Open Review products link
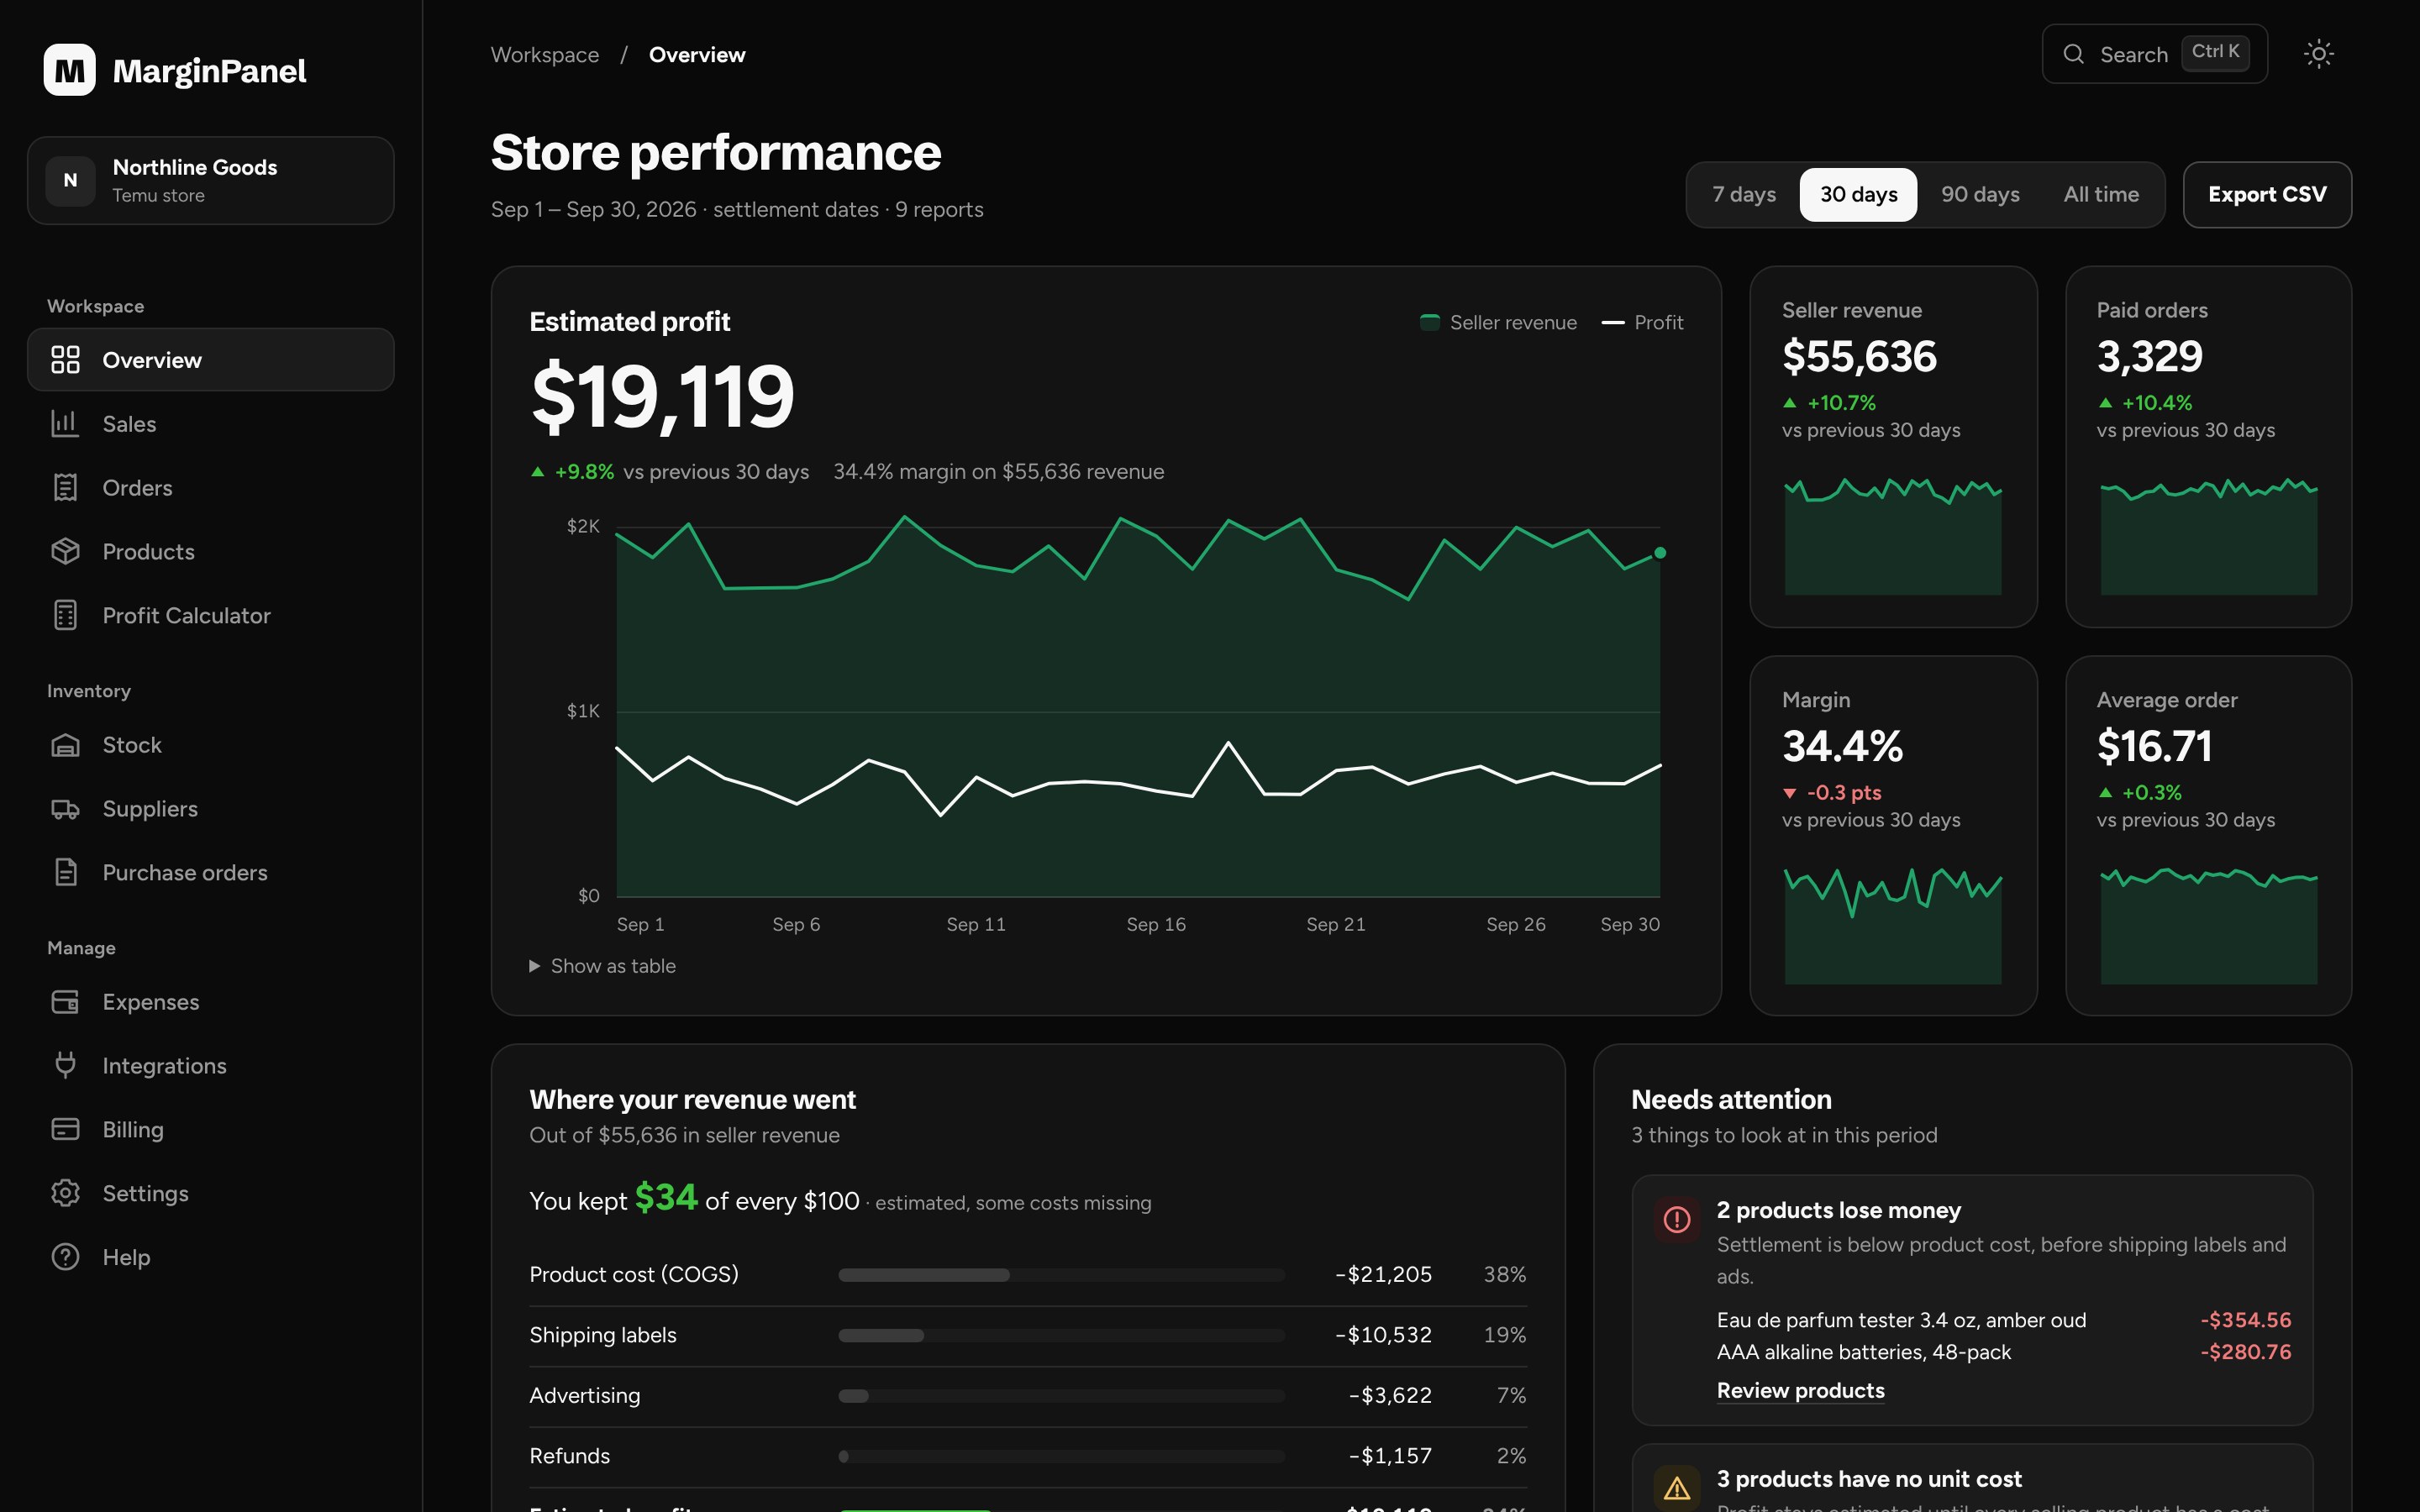Image resolution: width=2420 pixels, height=1512 pixels. click(1800, 1391)
